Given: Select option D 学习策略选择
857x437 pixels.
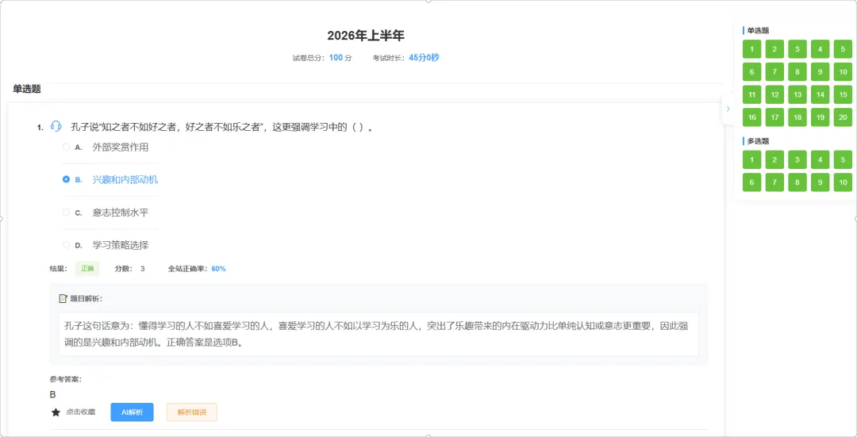Looking at the screenshot, I should click(x=106, y=245).
